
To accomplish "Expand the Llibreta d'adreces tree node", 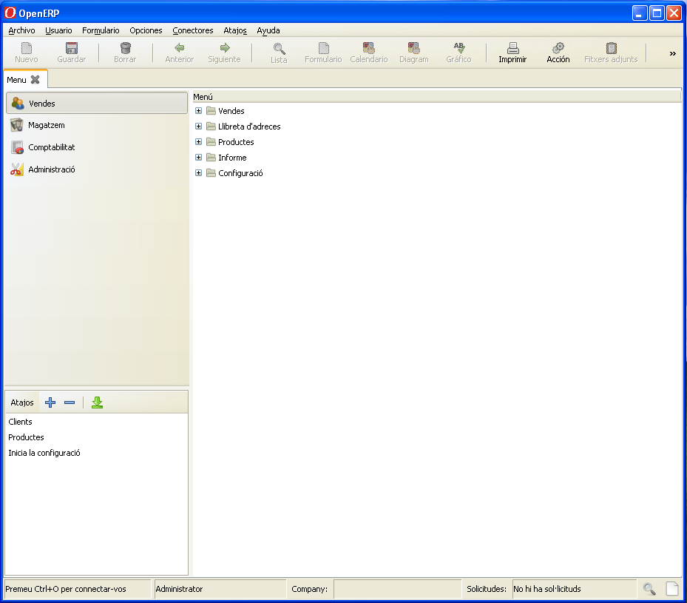I will coord(198,127).
